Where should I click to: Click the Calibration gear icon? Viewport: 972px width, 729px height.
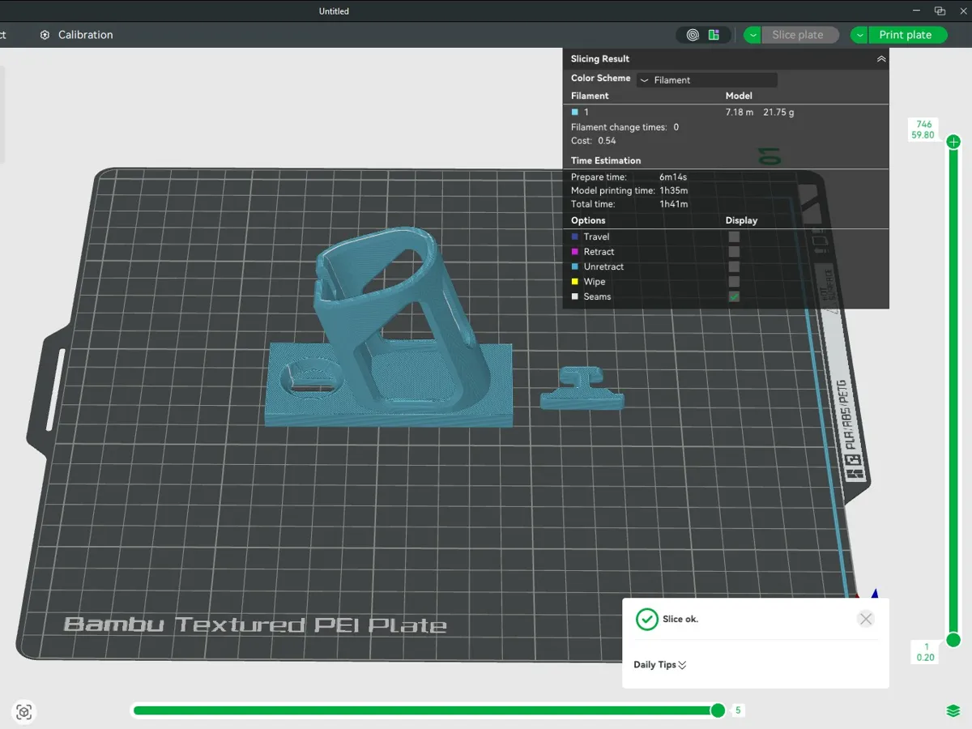(x=45, y=35)
